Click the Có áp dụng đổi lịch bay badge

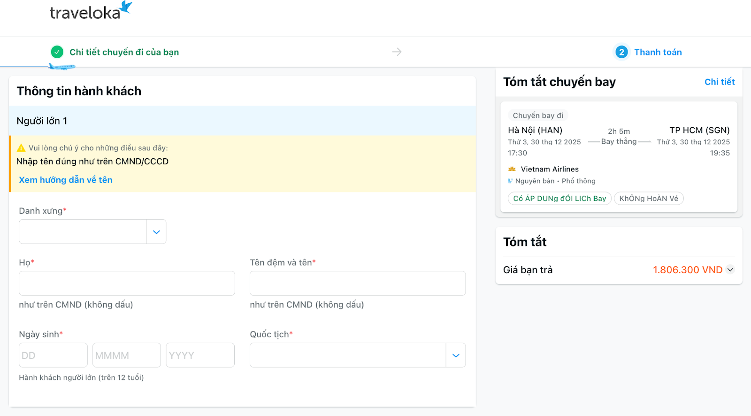559,199
